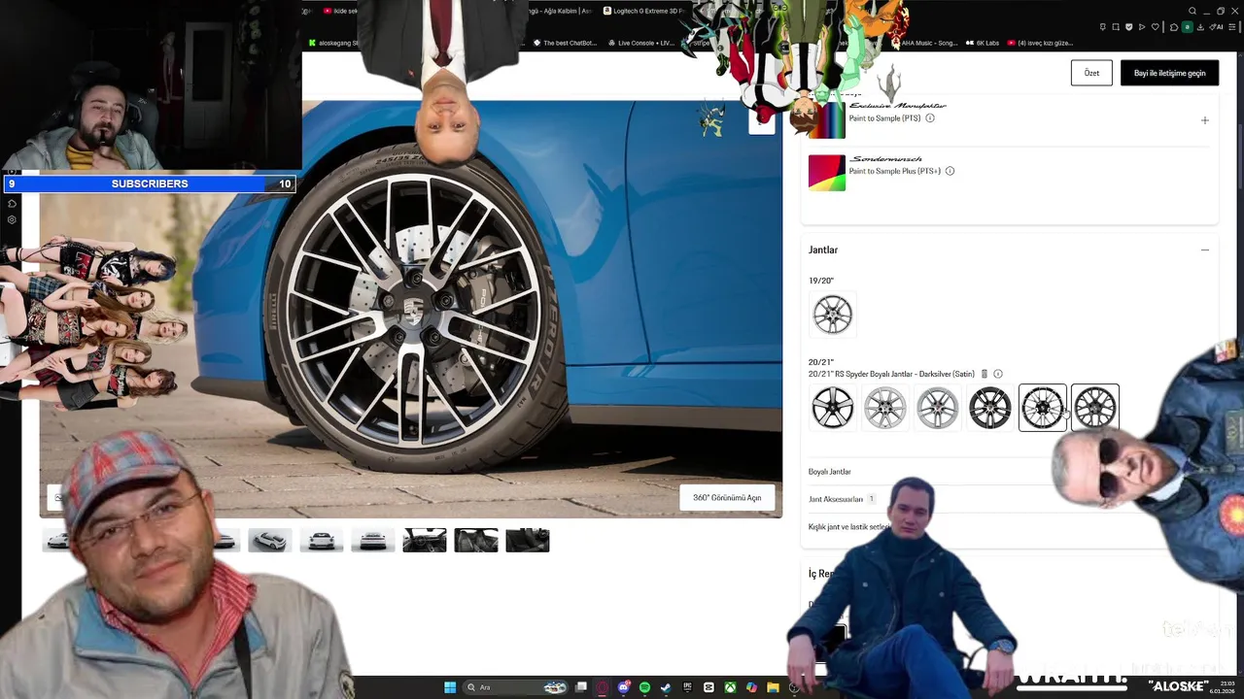Choose the first 20/21" five-spoke black wheel
This screenshot has height=699, width=1244.
point(833,408)
